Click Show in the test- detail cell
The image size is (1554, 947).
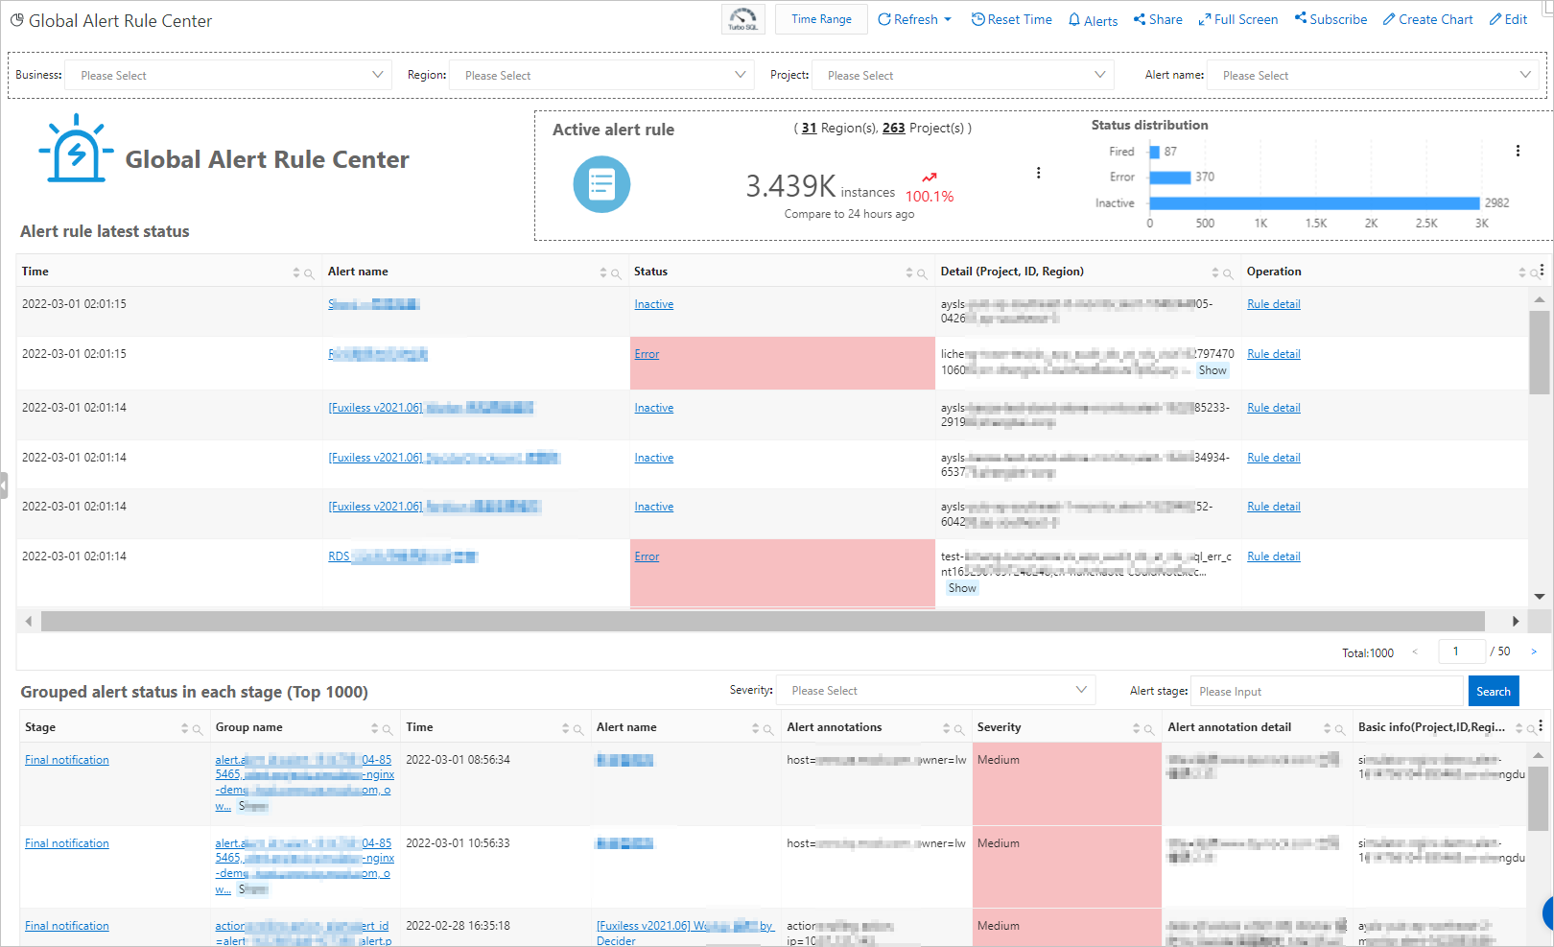point(962,588)
